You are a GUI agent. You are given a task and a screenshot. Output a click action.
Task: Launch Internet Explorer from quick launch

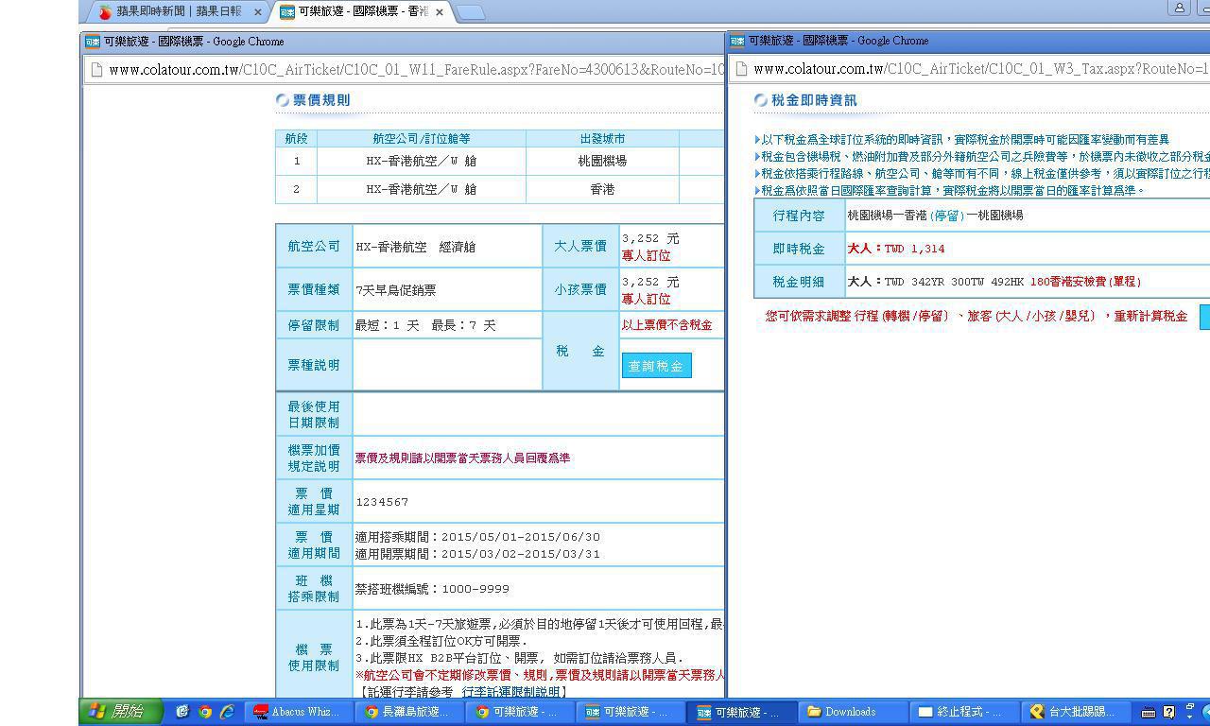pyautogui.click(x=227, y=712)
